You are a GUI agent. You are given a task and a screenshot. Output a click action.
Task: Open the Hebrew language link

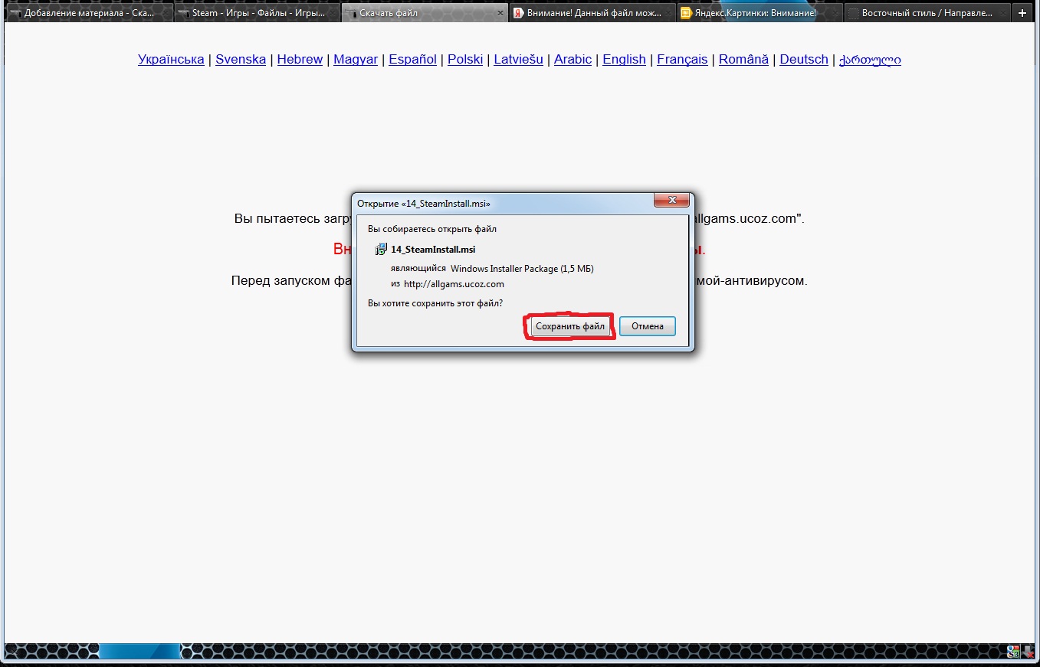pos(300,59)
